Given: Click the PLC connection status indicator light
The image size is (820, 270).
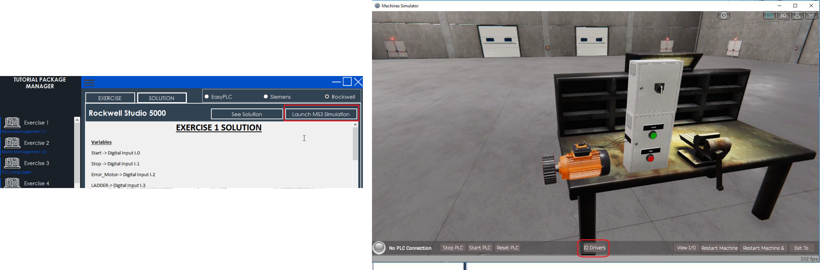Looking at the screenshot, I should [x=379, y=248].
